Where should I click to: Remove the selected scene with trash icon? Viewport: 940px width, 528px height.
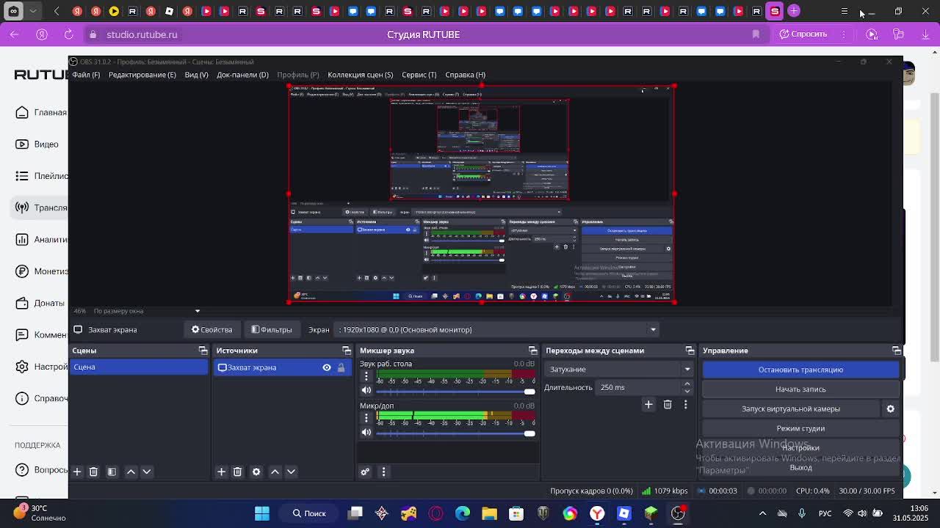tap(93, 472)
